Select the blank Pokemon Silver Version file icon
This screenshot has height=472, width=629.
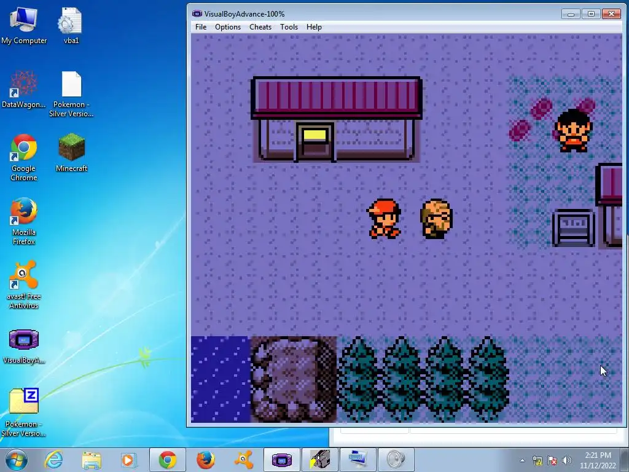[x=71, y=94]
